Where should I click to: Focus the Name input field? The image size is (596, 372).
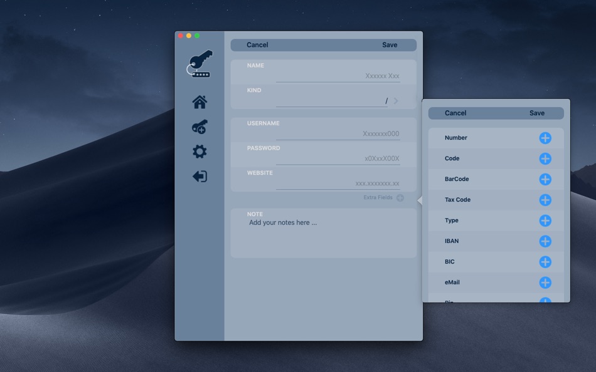[x=338, y=76]
